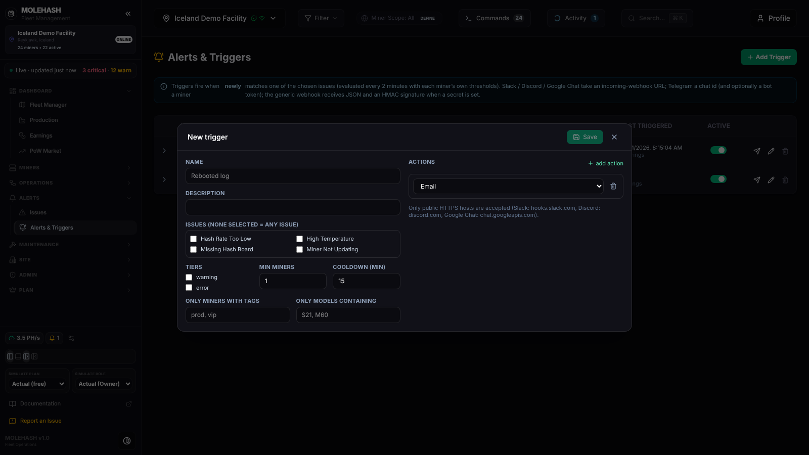This screenshot has height=455, width=809.
Task: Open the Simulate Role dropdown
Action: click(x=104, y=384)
